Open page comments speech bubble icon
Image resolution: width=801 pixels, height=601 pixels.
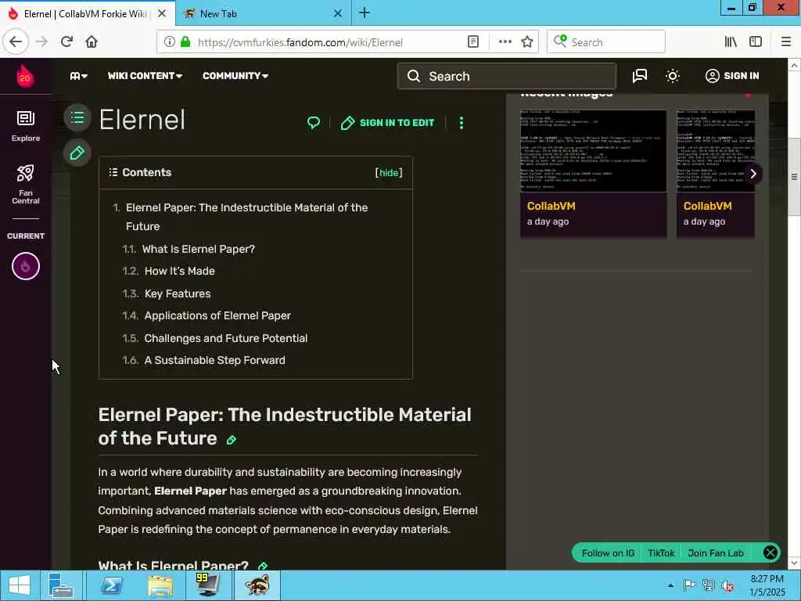coord(314,123)
